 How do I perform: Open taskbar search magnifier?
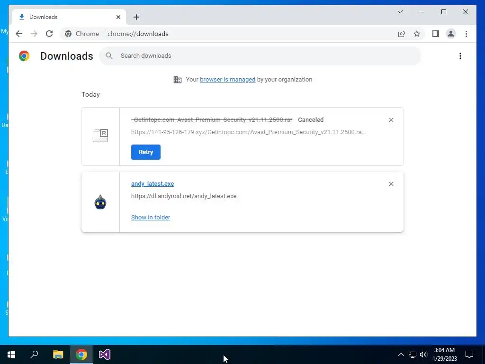tap(34, 355)
